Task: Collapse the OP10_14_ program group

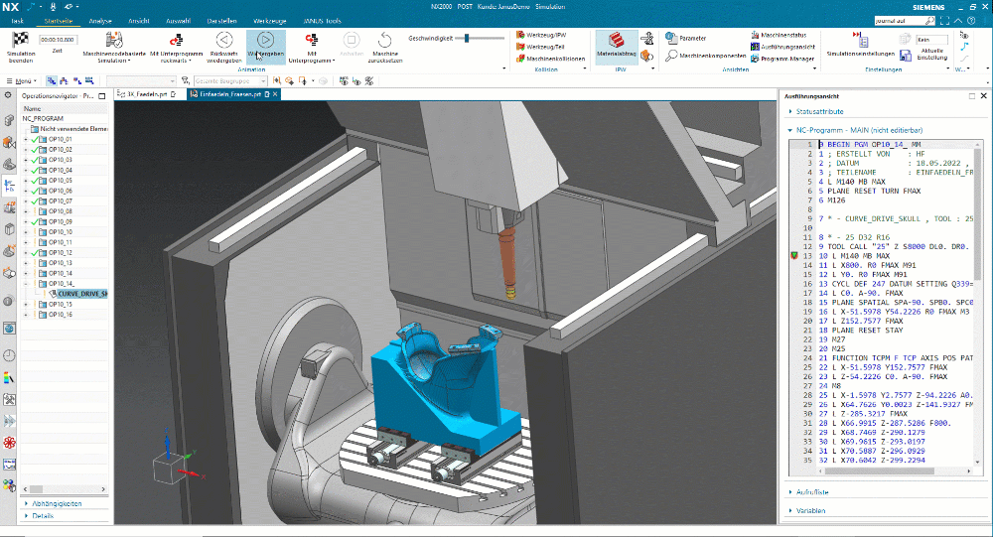Action: click(x=26, y=284)
